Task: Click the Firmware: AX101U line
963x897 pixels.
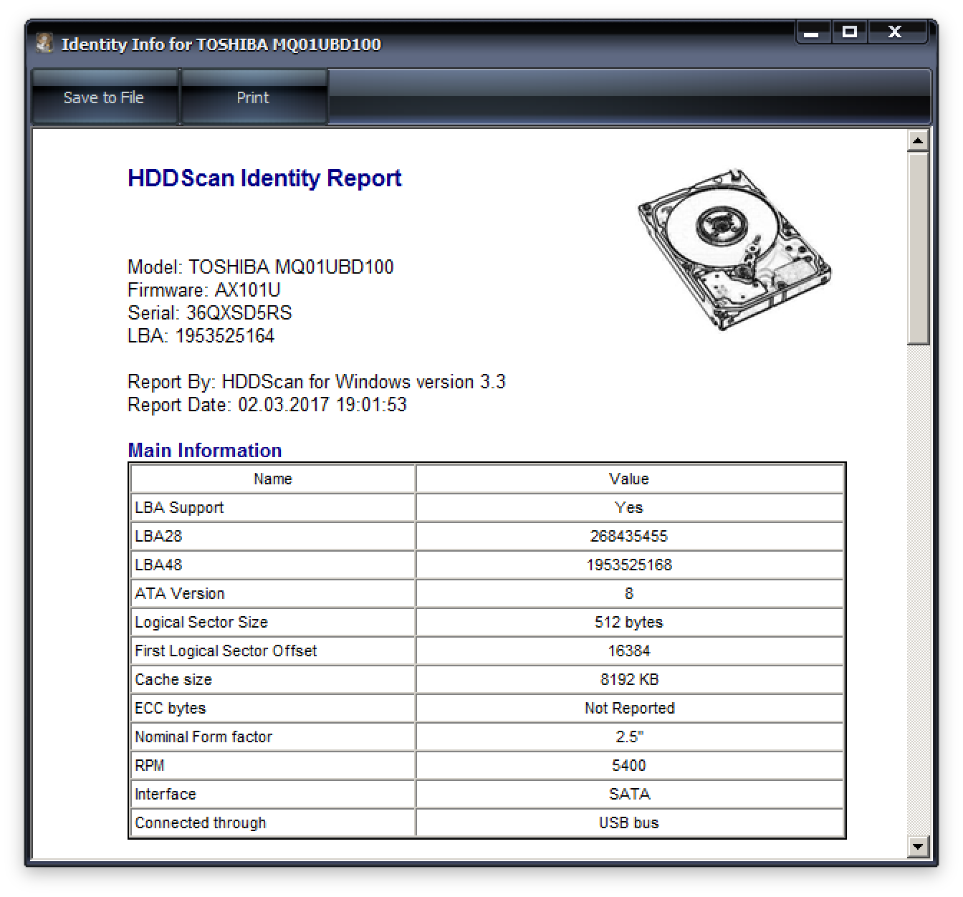Action: click(x=204, y=290)
